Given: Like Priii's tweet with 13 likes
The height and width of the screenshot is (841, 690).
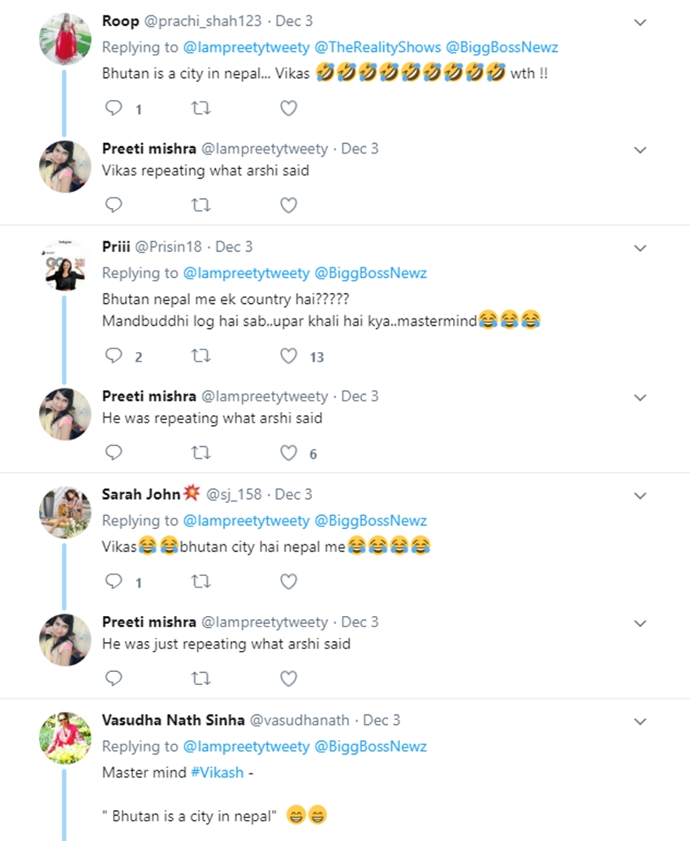Looking at the screenshot, I should 288,356.
